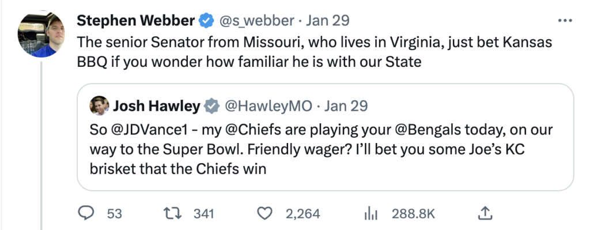
Task: Open view analytics bar chart icon
Action: (x=370, y=214)
